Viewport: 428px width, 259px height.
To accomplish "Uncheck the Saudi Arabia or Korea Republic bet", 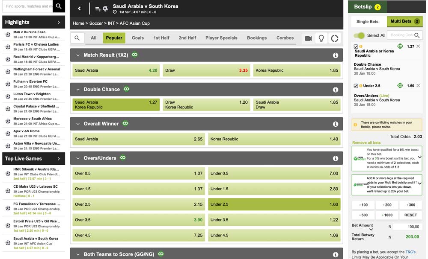I will (356, 47).
